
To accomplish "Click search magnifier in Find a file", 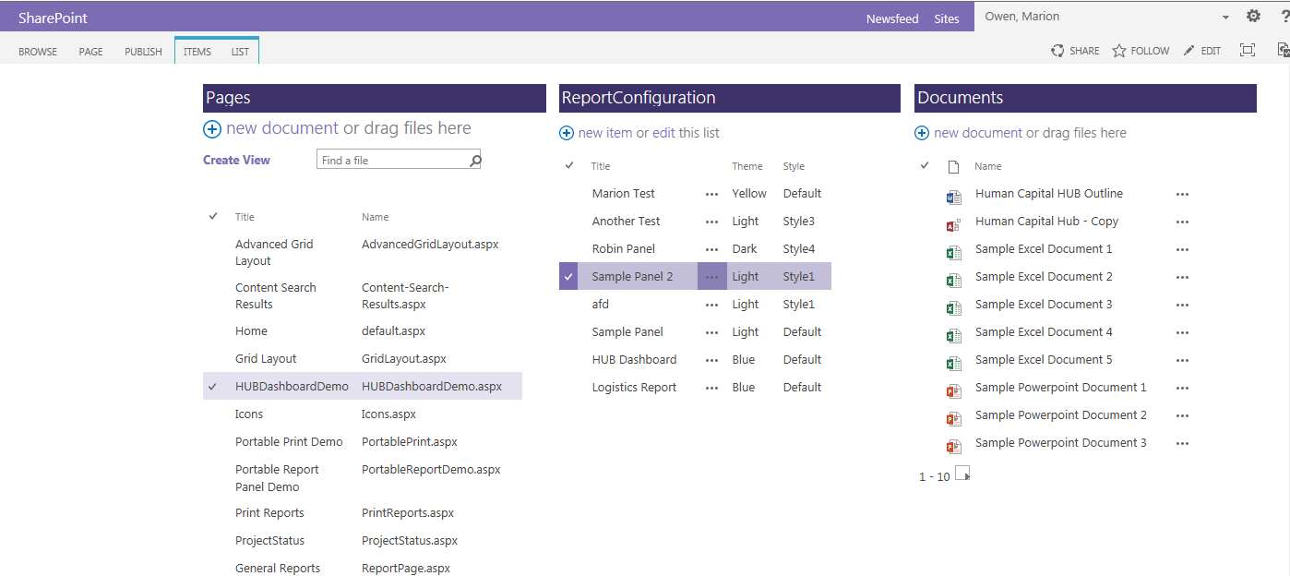I will [x=475, y=161].
